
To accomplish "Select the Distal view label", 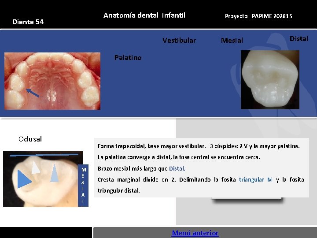I will [x=299, y=39].
